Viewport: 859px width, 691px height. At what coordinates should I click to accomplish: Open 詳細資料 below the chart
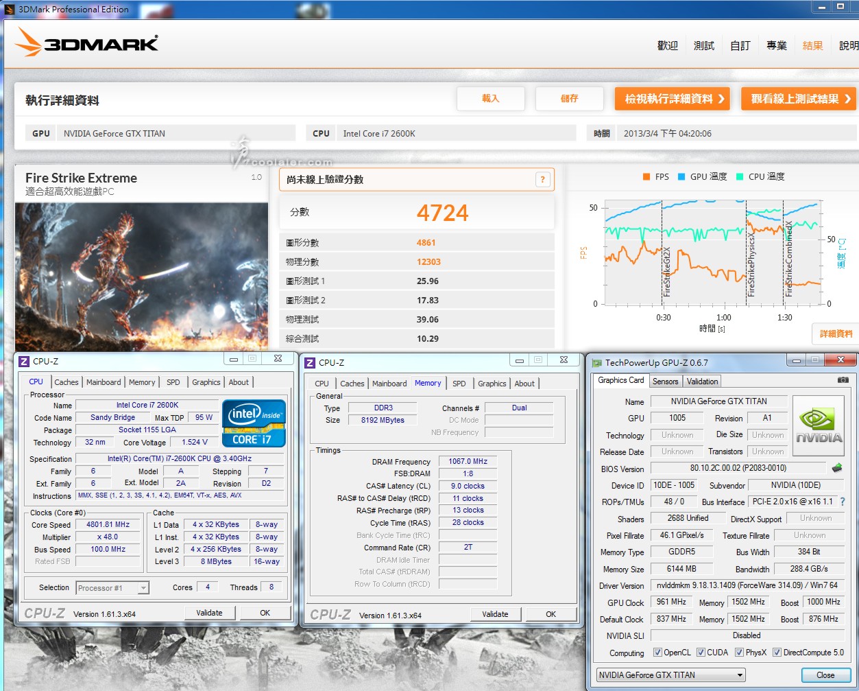(836, 333)
